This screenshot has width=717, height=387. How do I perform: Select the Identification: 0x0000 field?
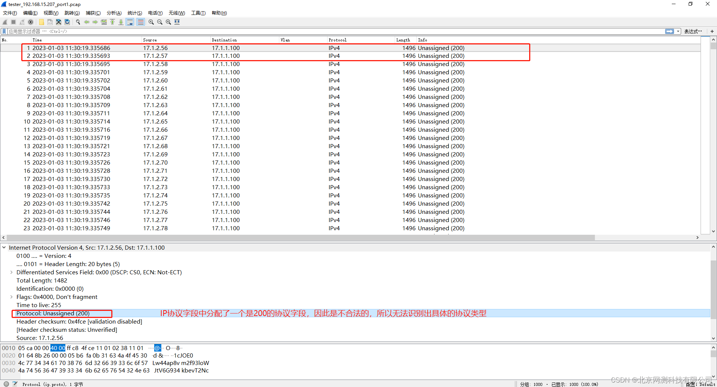pyautogui.click(x=50, y=288)
